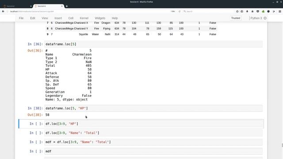Click the page vertical scrollbar thumb

pos(282,145)
